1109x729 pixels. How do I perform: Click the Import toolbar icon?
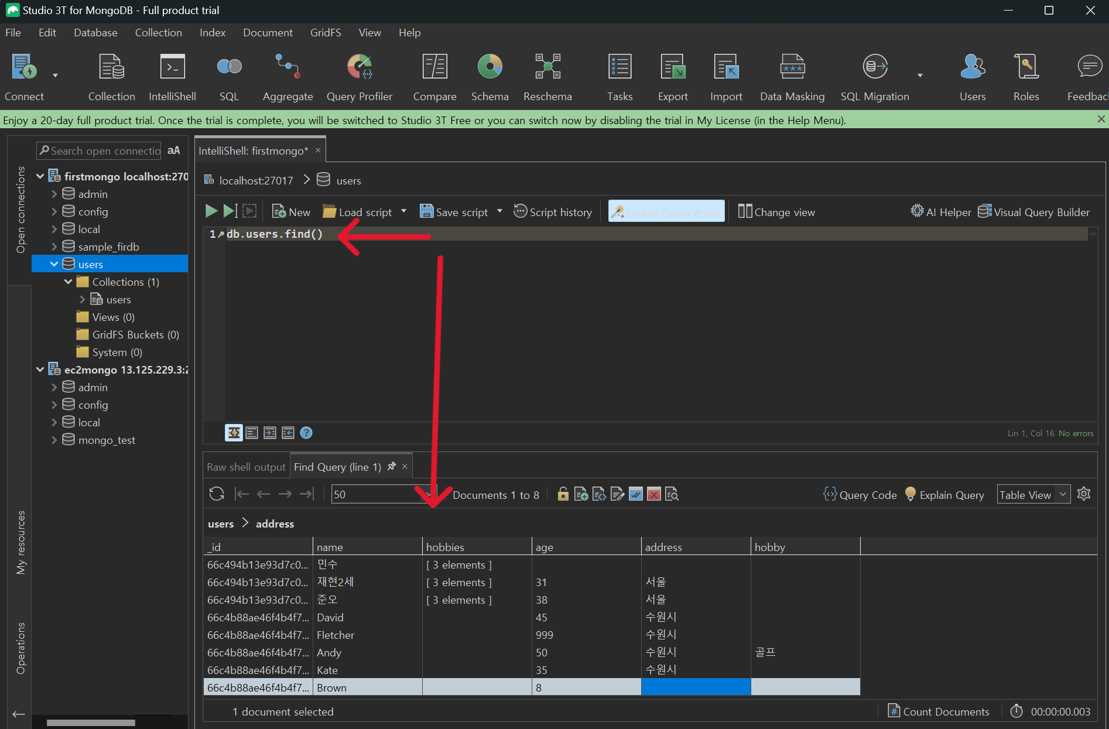click(x=726, y=77)
